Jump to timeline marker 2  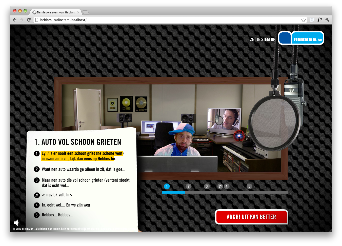[x=188, y=186]
